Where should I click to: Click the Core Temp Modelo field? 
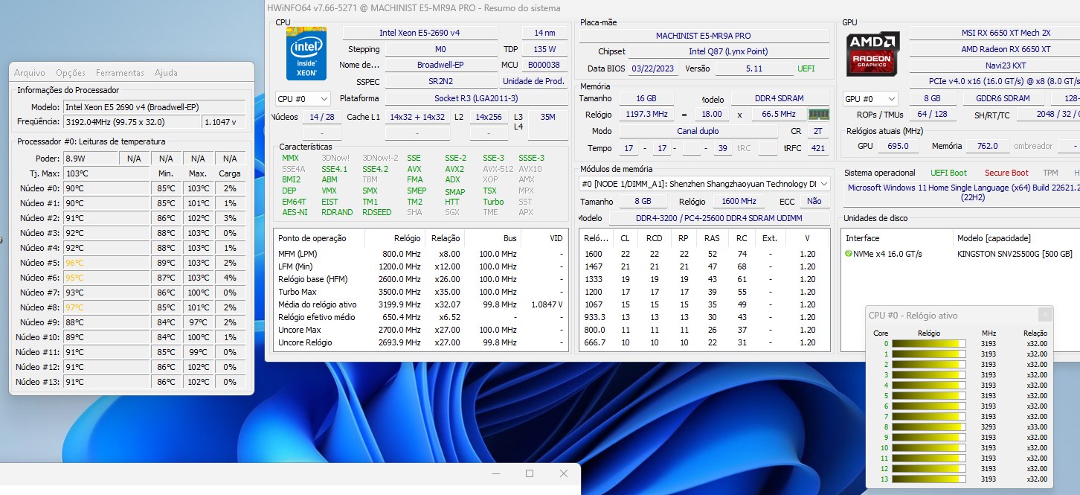coord(154,106)
